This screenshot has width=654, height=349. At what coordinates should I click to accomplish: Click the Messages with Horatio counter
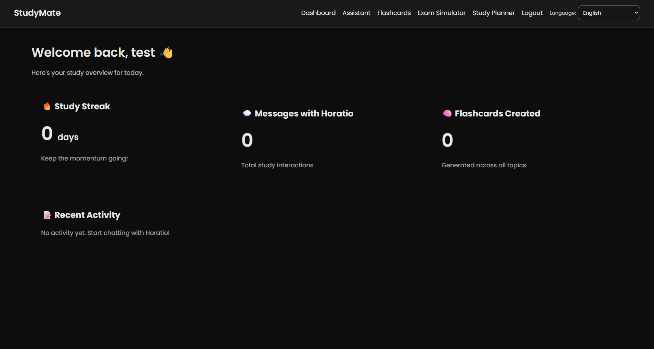tap(247, 140)
